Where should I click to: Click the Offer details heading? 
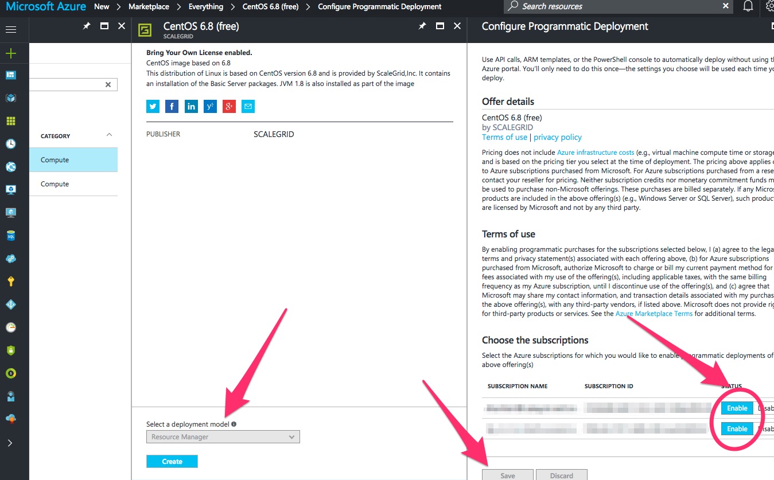tap(508, 102)
